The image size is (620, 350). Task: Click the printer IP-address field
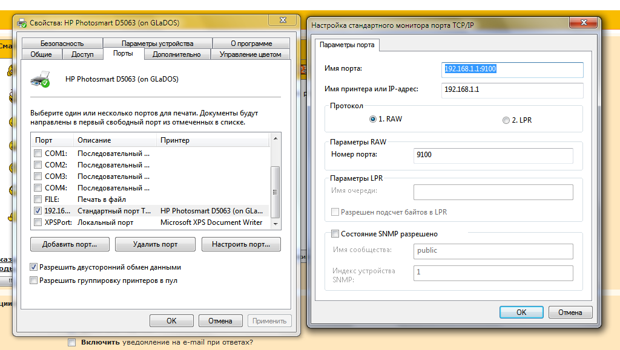click(512, 90)
